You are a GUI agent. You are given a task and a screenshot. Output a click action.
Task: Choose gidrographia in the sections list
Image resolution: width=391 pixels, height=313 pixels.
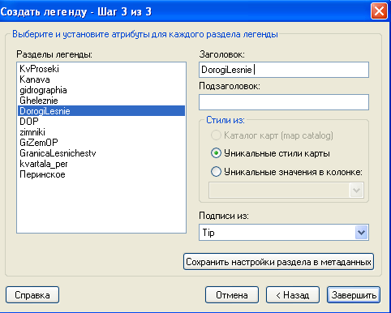pyautogui.click(x=101, y=90)
